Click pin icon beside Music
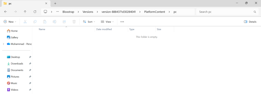This screenshot has width=261, height=94. [x=30, y=83]
